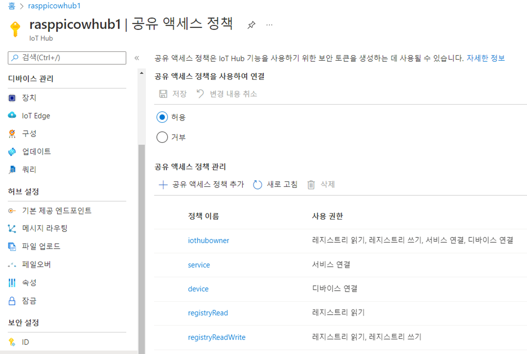Viewport: 527px width, 354px height.
Task: Click 공유 액세스 정책 추가 button
Action: (202, 184)
